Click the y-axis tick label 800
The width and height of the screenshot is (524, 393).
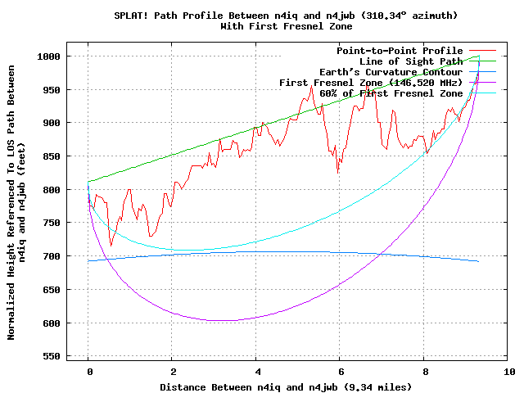click(x=52, y=190)
